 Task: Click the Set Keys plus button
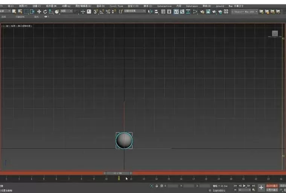(261, 187)
